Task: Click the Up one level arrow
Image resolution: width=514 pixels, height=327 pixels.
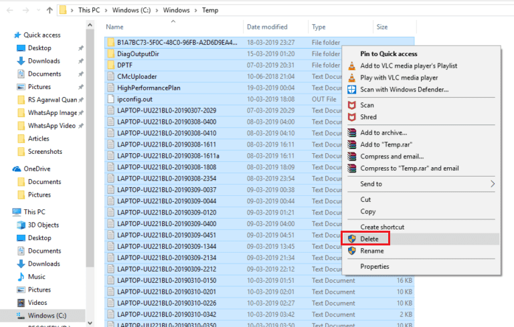Action: tap(50, 10)
